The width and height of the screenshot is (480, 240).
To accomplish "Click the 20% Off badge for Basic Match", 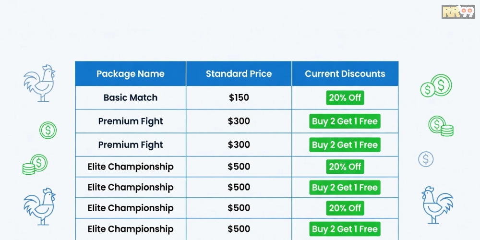I will click(x=345, y=98).
